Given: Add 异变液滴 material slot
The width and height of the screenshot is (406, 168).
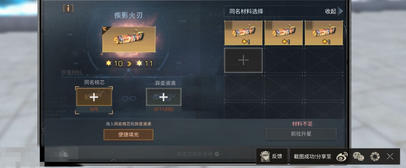Looking at the screenshot, I should point(163,97).
